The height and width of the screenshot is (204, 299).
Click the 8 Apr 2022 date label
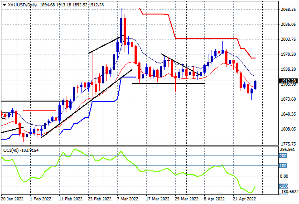pos(214,199)
